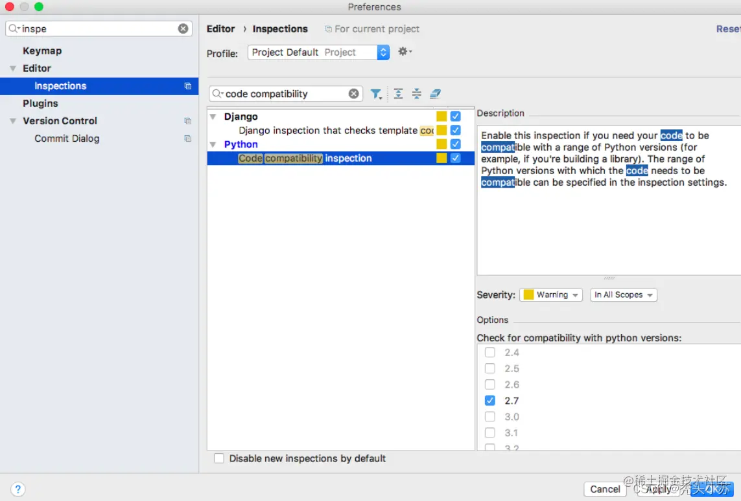This screenshot has width=741, height=501.
Task: Open the Profile 'Project Default' dropdown
Action: tap(318, 52)
